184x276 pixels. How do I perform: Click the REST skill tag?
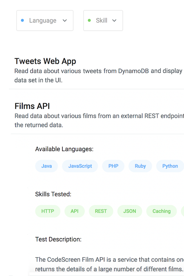pos(101,211)
